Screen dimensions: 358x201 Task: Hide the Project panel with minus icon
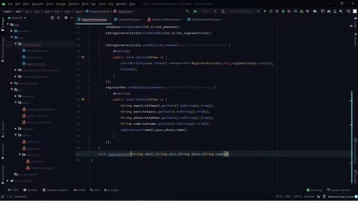(x=72, y=18)
